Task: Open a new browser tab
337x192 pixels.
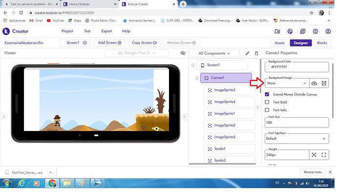Action: tap(183, 4)
